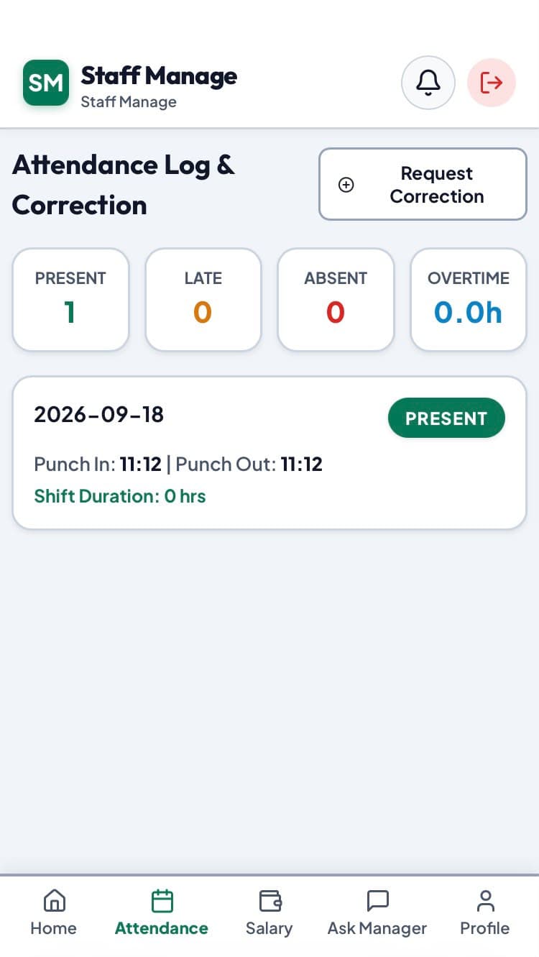This screenshot has height=957, width=539.
Task: Tap the plus circle in Request Correction
Action: (x=346, y=185)
